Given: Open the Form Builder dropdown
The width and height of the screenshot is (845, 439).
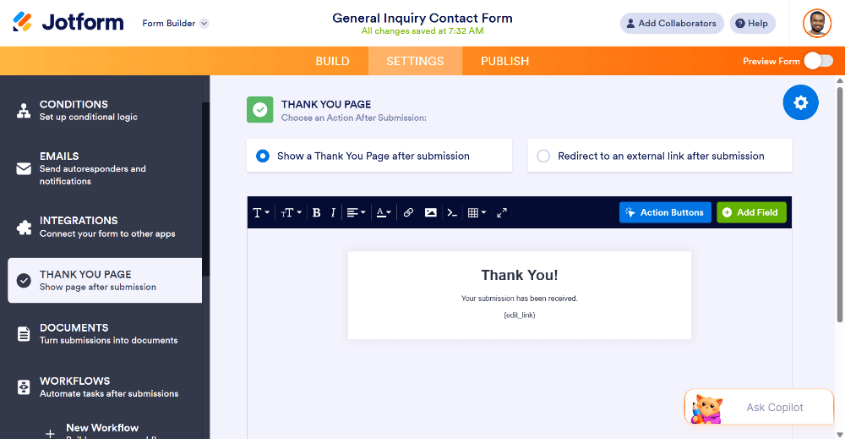Looking at the screenshot, I should tap(175, 23).
